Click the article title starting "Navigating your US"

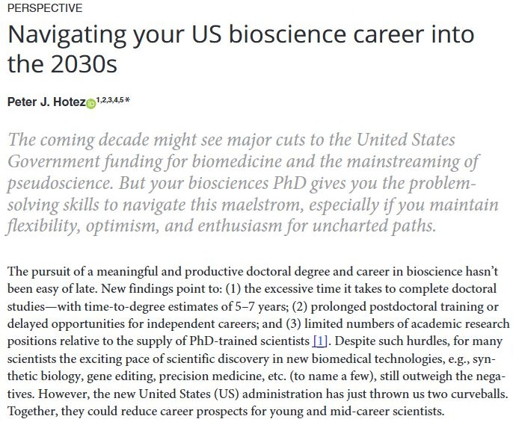240,37
